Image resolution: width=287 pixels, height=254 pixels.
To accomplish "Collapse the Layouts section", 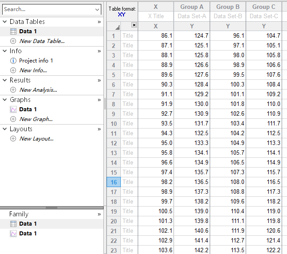I will click(5, 129).
